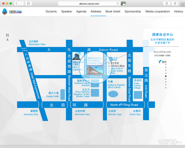Image resolution: width=185 pixels, height=148 pixels.
Task: Click the convention center location marker dot
Action: 96,67
